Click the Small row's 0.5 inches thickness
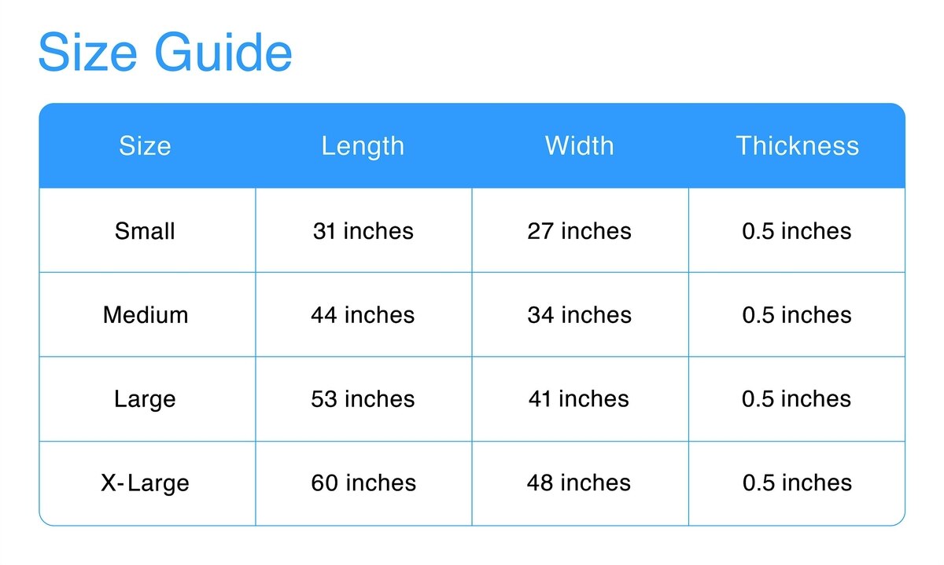Image resolution: width=944 pixels, height=565 pixels. click(x=797, y=231)
